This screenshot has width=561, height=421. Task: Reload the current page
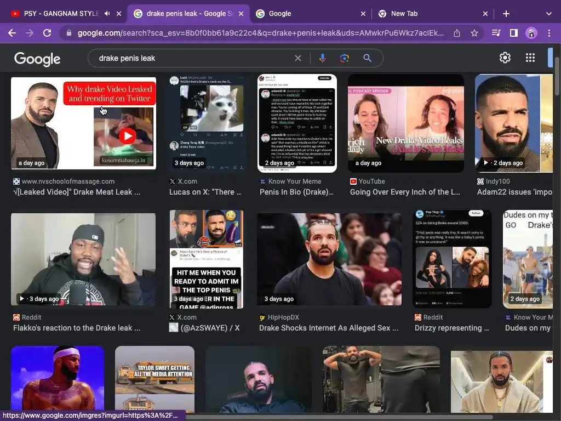(47, 33)
